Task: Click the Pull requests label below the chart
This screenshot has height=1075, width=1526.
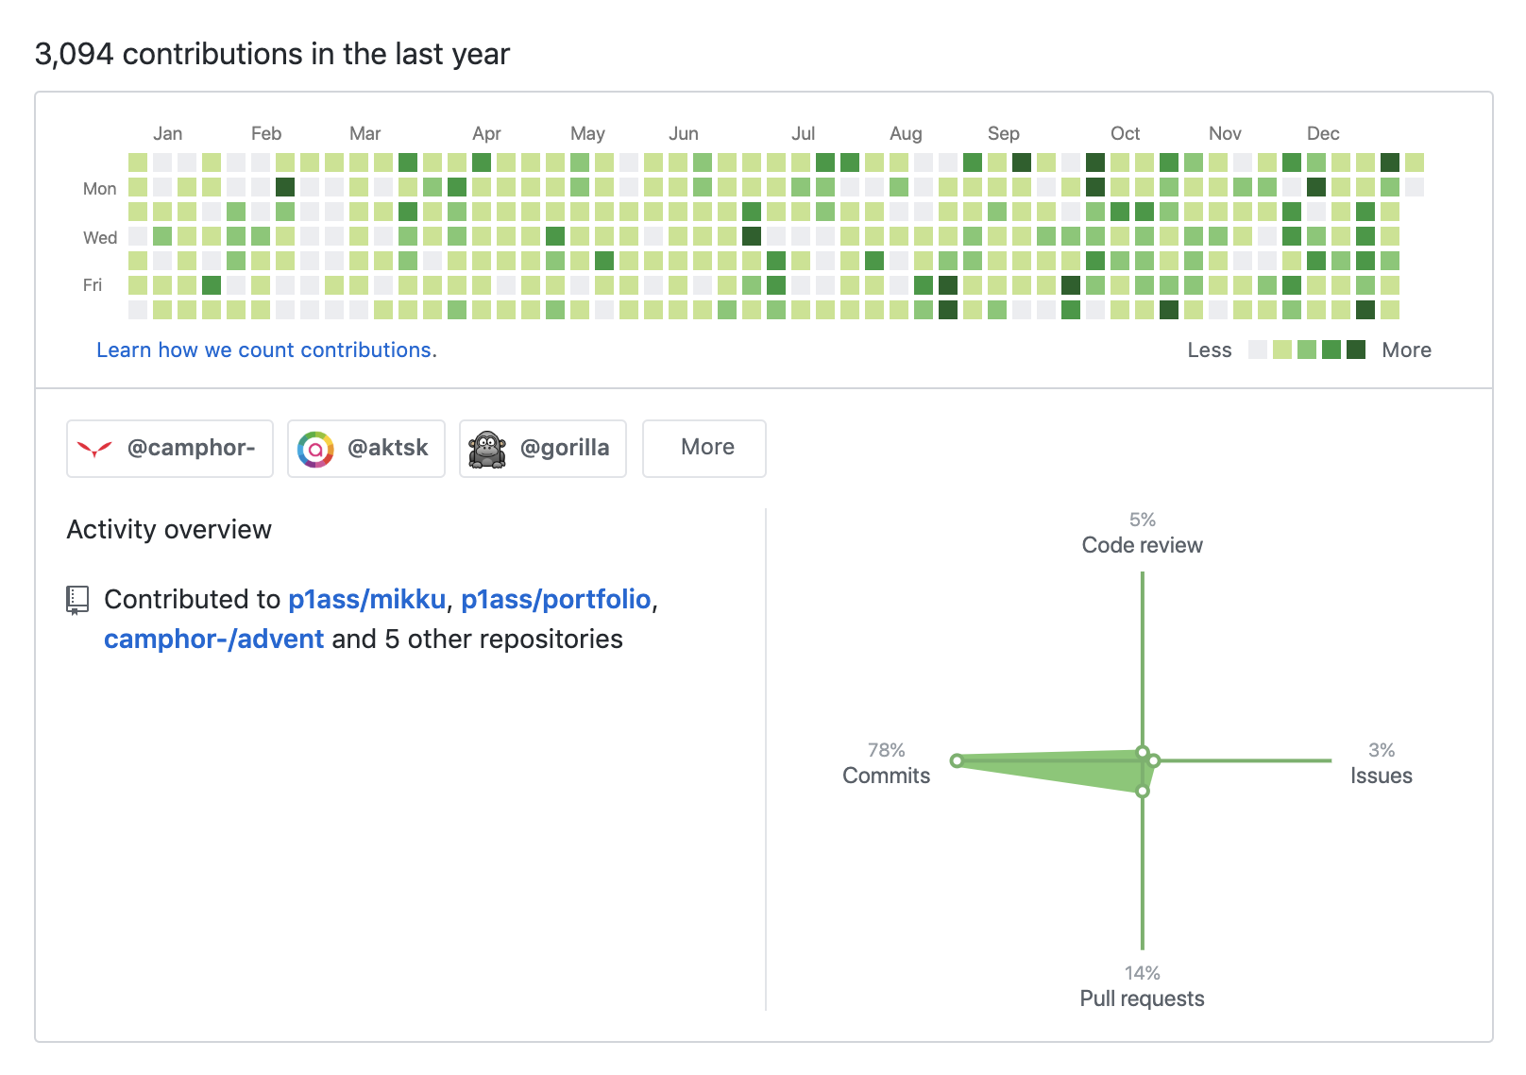Action: click(x=1142, y=998)
